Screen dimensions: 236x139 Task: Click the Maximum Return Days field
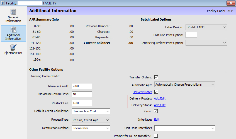[x=82, y=95]
